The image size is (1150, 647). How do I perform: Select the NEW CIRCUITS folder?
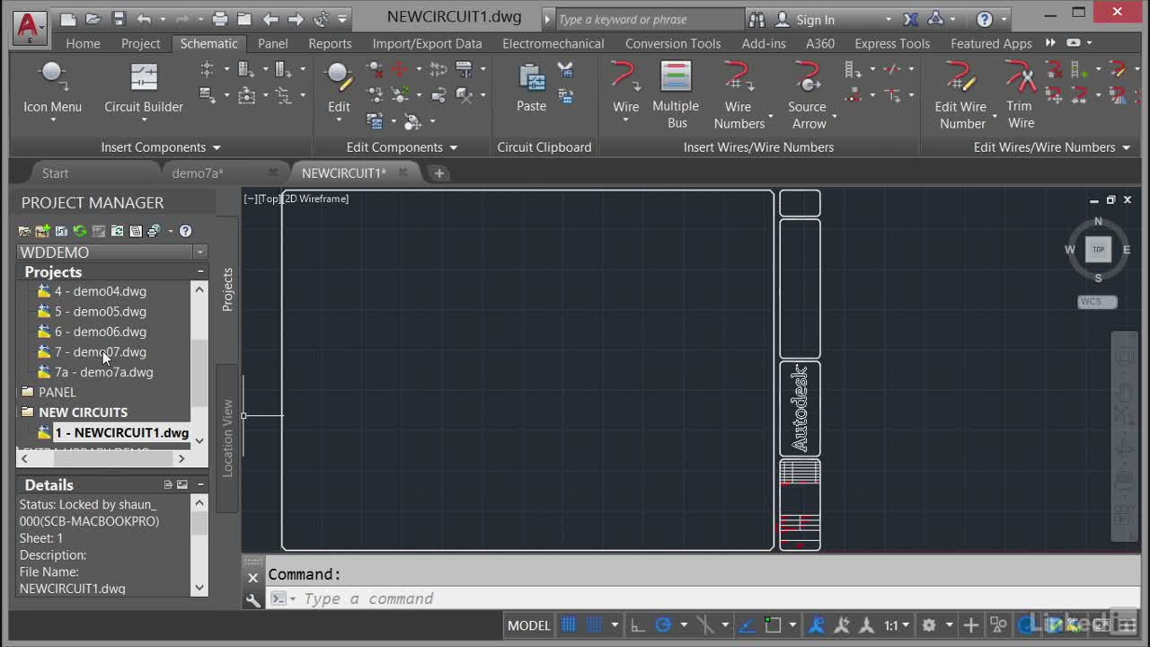pyautogui.click(x=83, y=412)
